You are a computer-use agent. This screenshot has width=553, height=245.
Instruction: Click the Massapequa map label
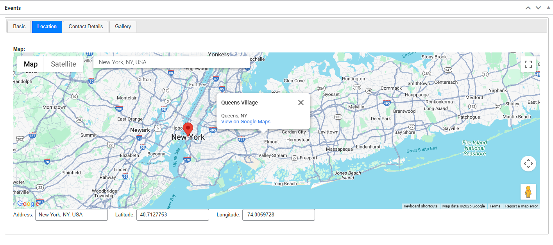click(x=339, y=149)
